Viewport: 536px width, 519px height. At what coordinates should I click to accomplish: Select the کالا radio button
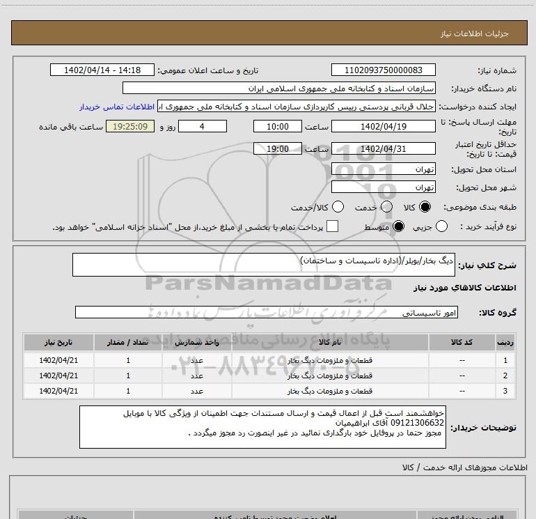coord(425,207)
